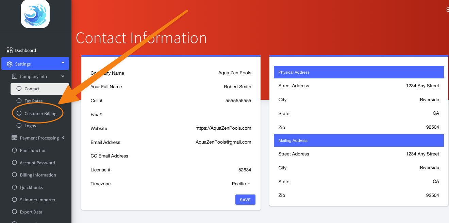The height and width of the screenshot is (223, 449).
Task: Go to Billing Information page
Action: 37,175
